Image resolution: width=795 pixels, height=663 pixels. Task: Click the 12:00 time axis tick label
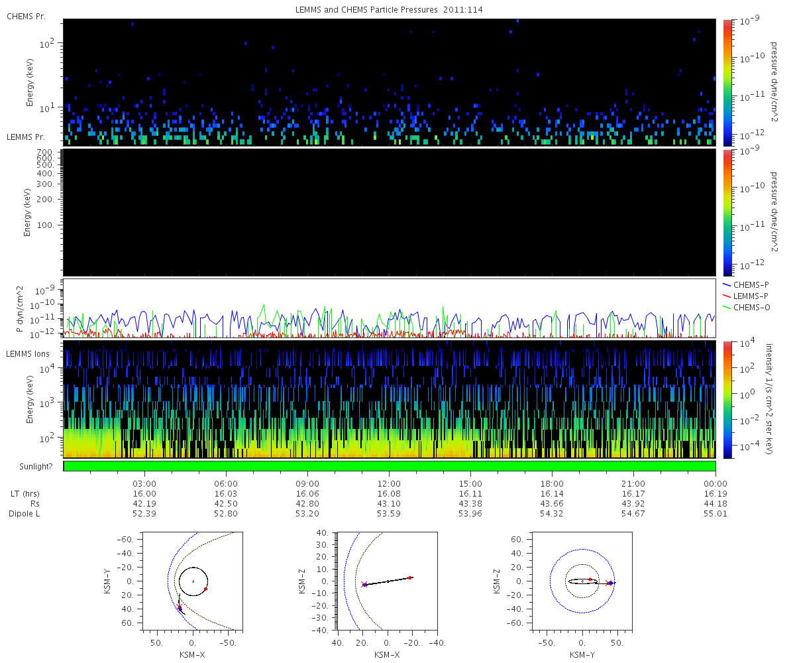coord(389,484)
